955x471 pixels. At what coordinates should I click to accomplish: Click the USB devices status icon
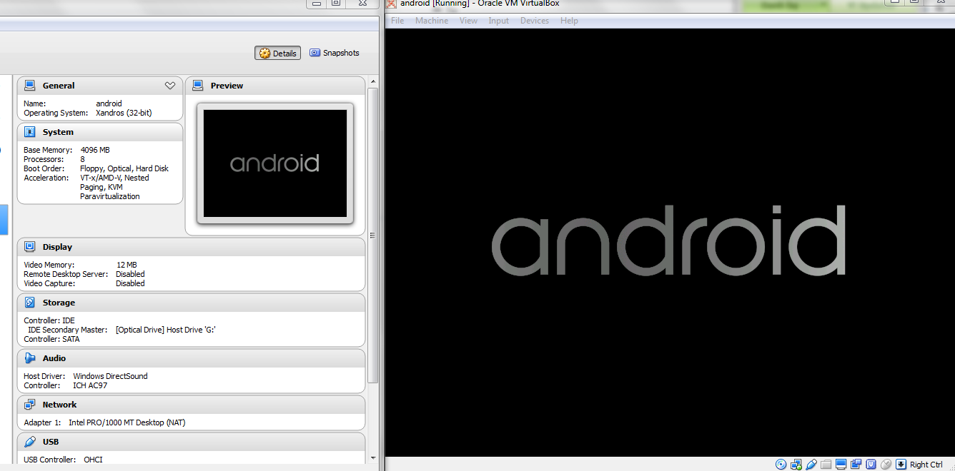[811, 465]
